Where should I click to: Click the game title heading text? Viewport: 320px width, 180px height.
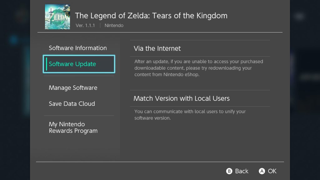[151, 15]
